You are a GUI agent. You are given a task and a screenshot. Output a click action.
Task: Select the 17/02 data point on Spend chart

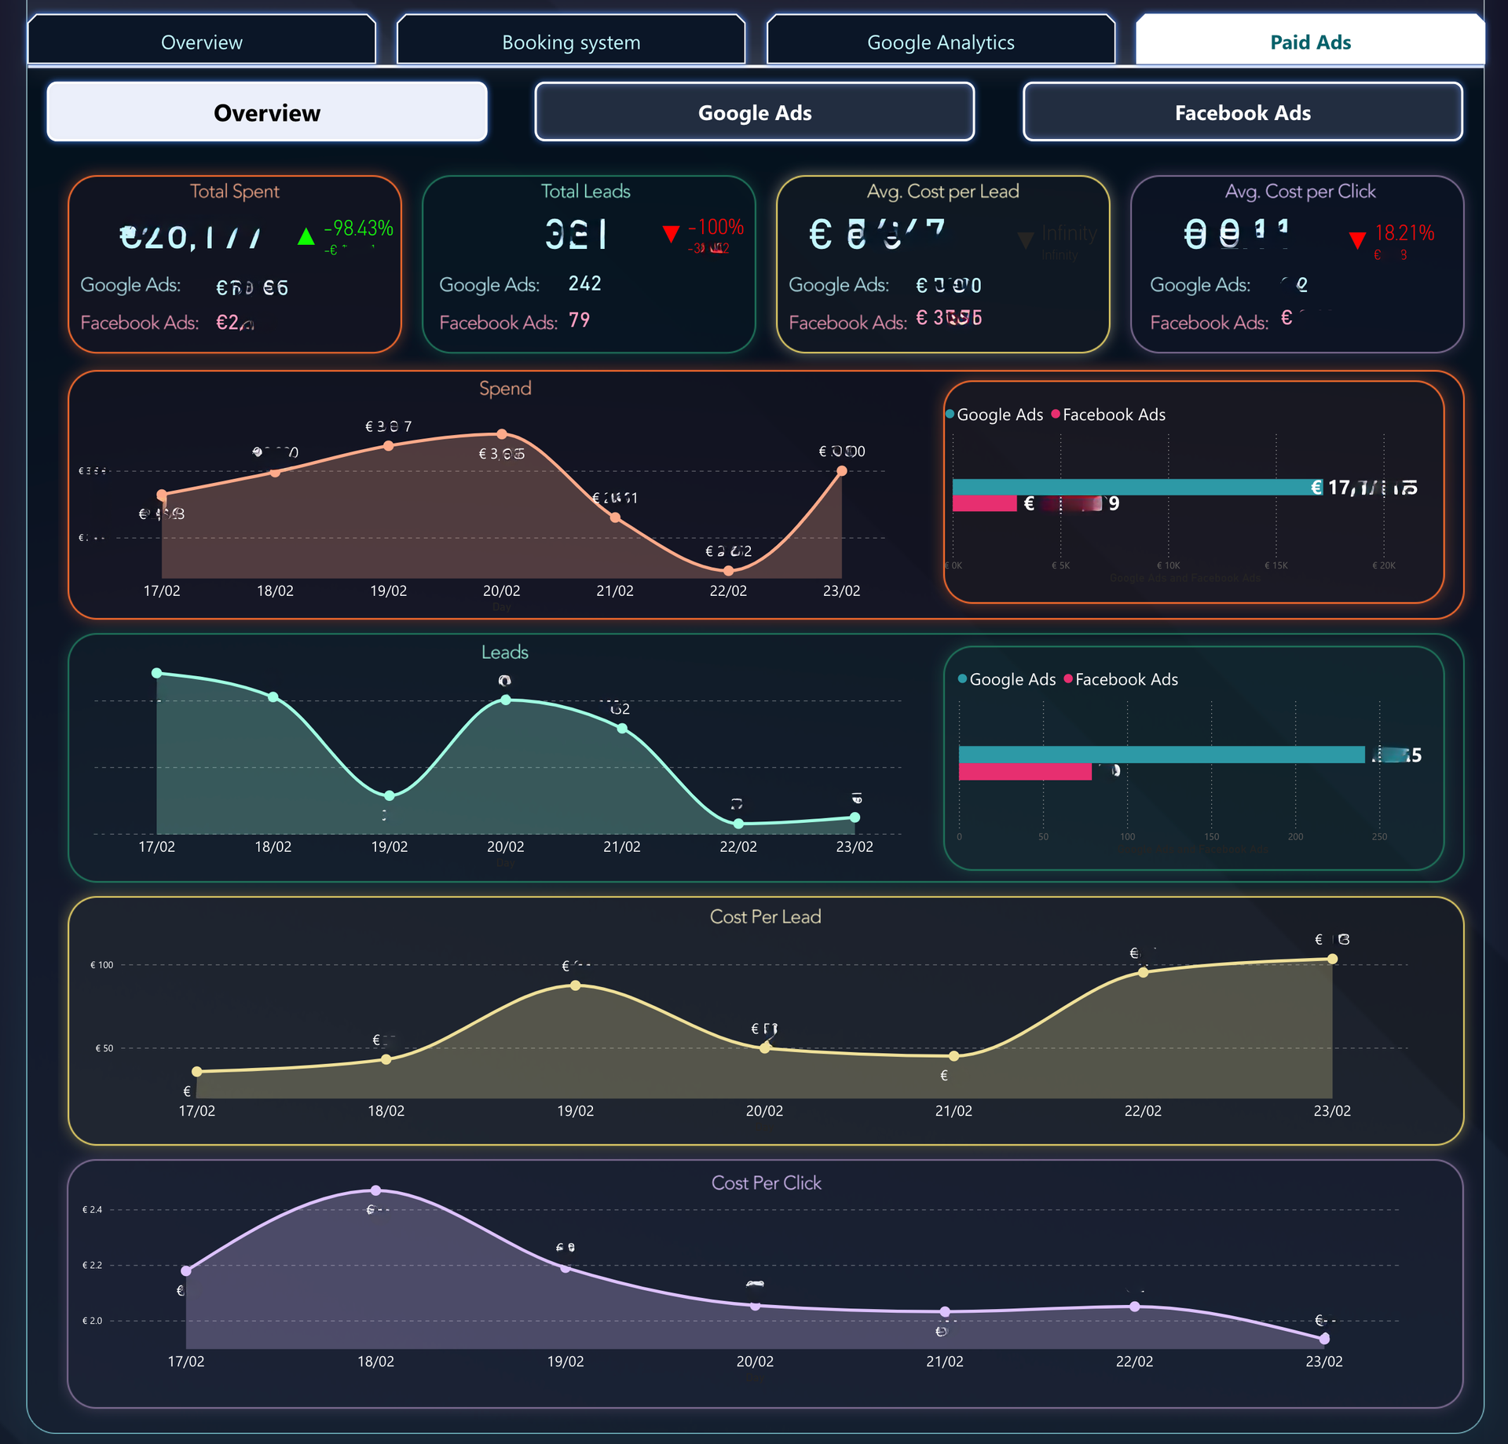point(162,495)
